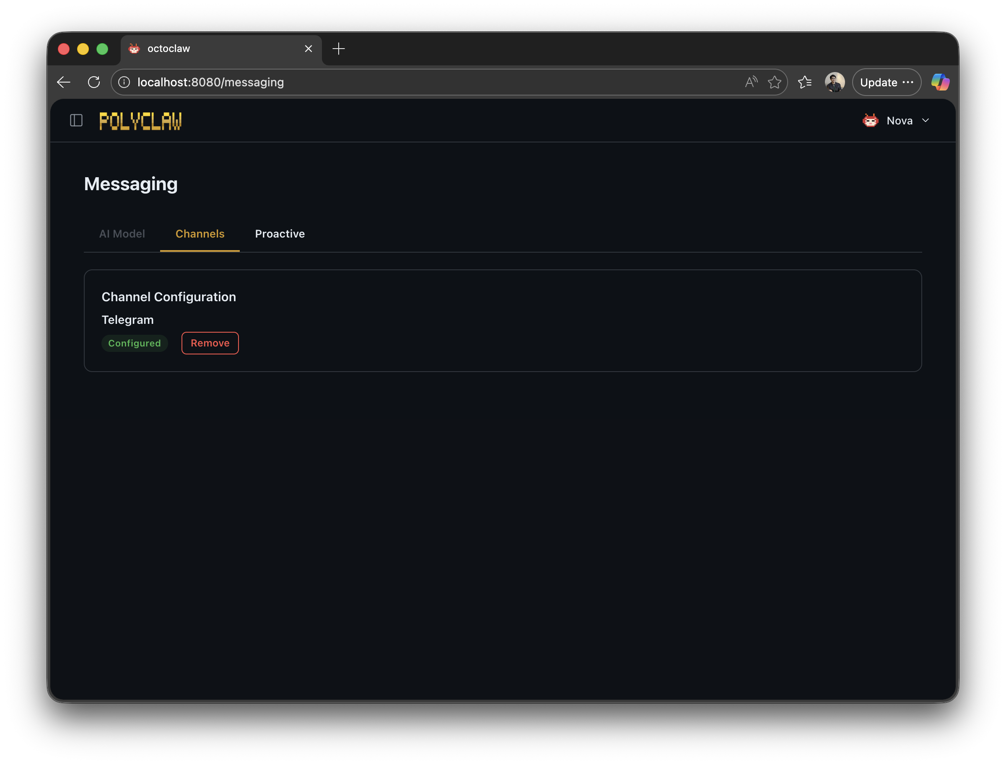
Task: Click the localhost address bar
Action: pyautogui.click(x=410, y=83)
